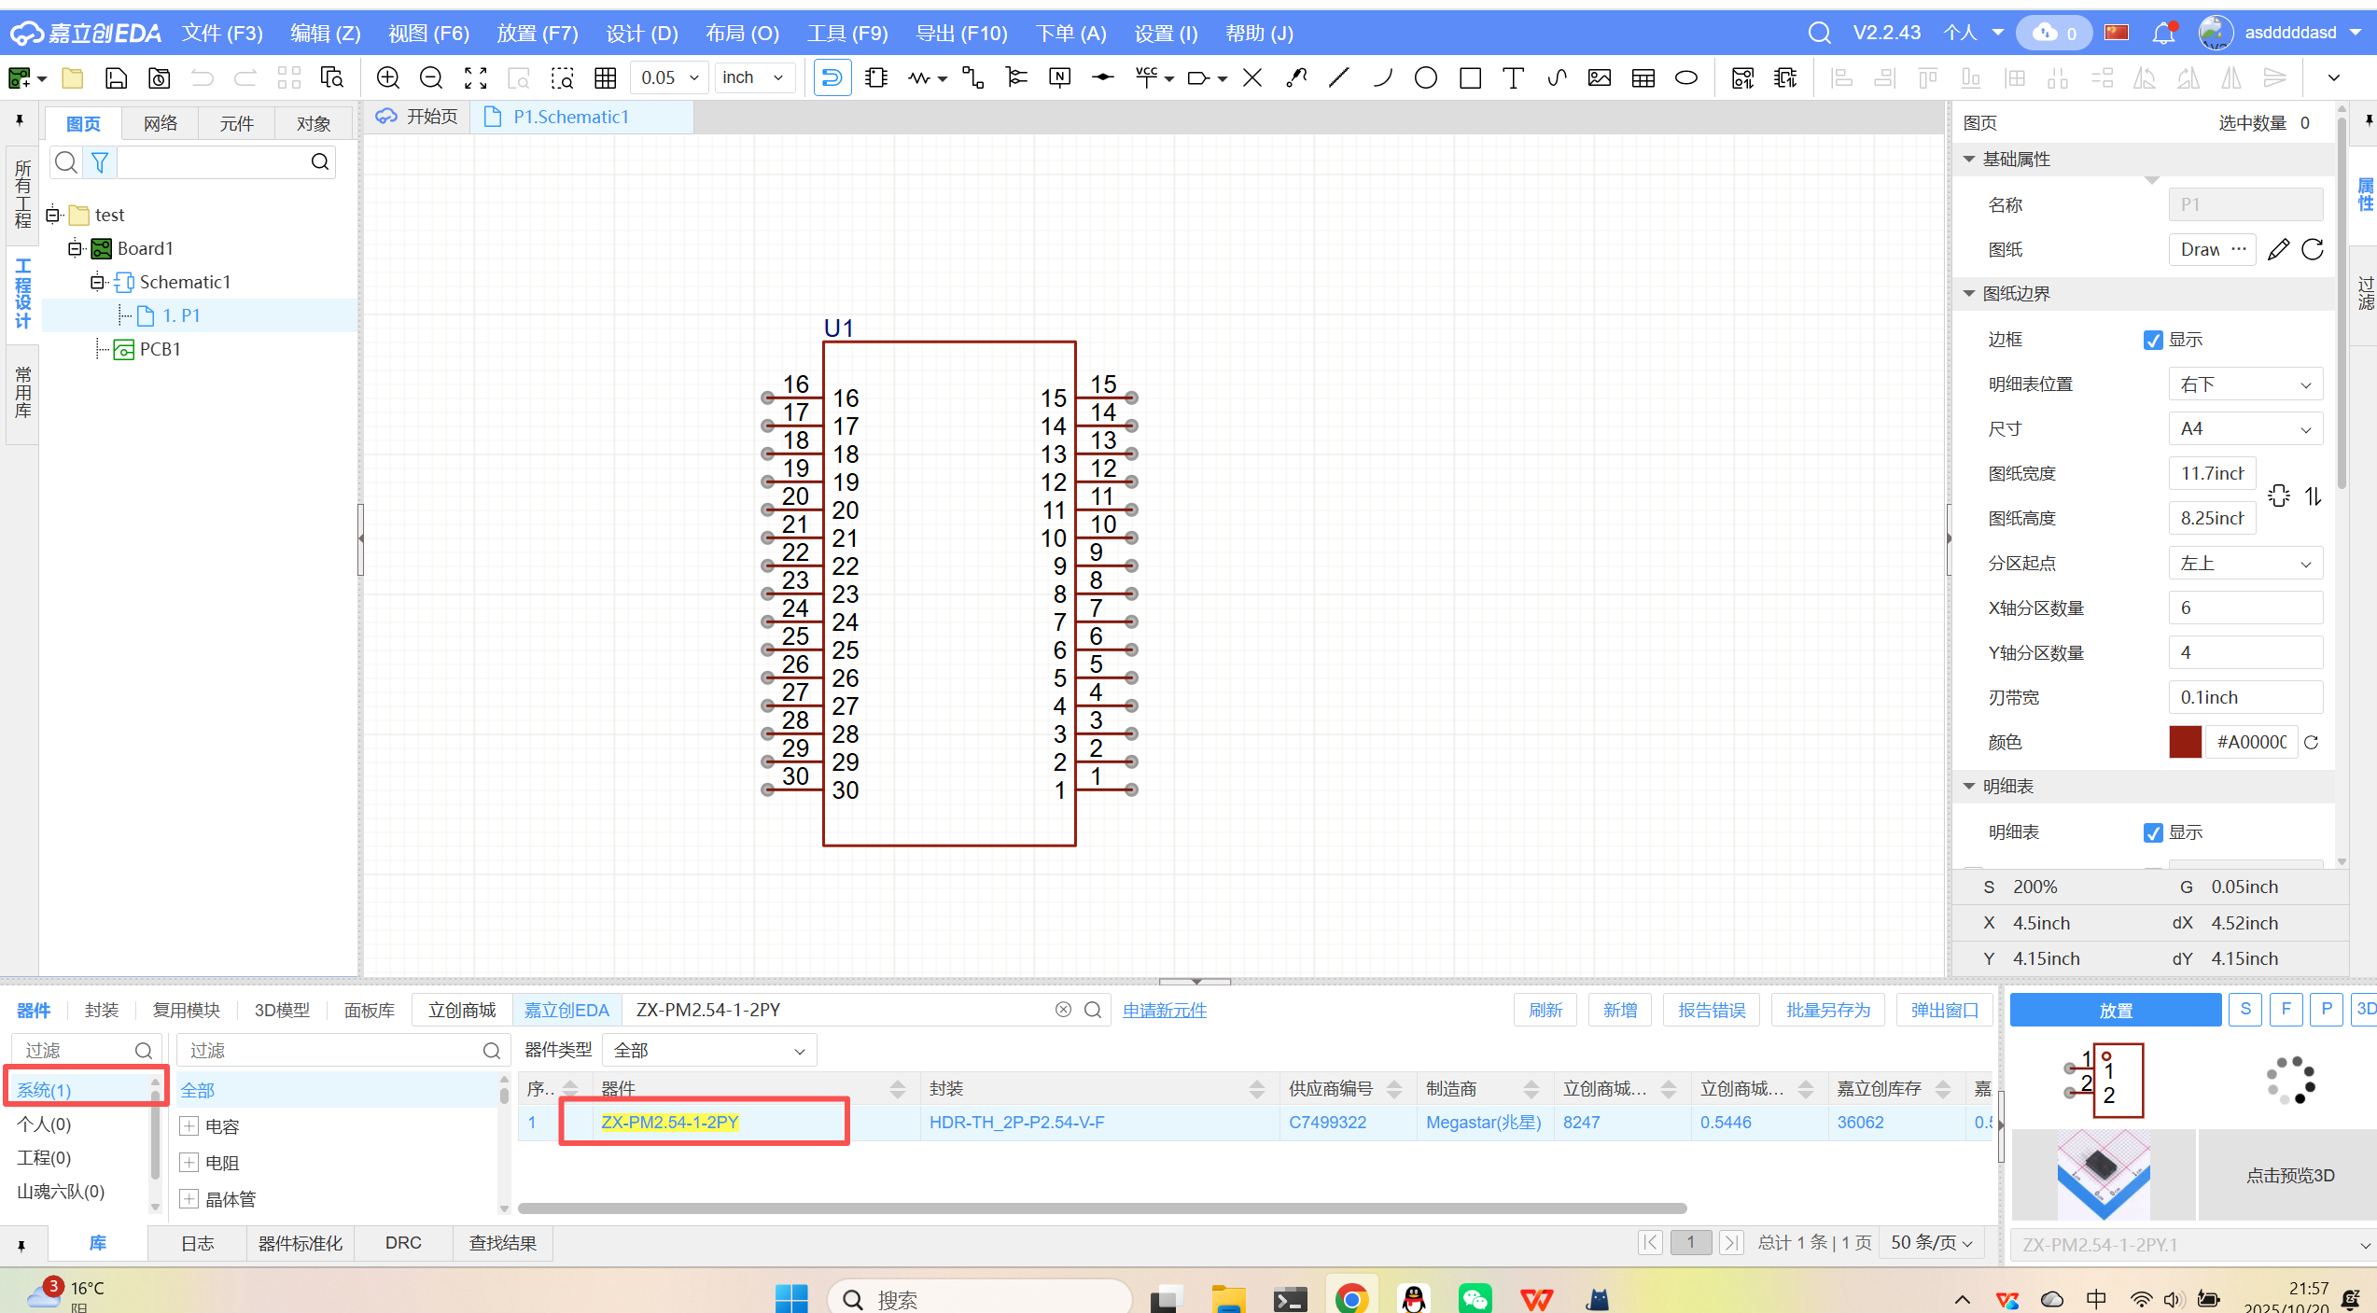Open the 器件类型 全部 dropdown
2377x1313 pixels.
(709, 1051)
